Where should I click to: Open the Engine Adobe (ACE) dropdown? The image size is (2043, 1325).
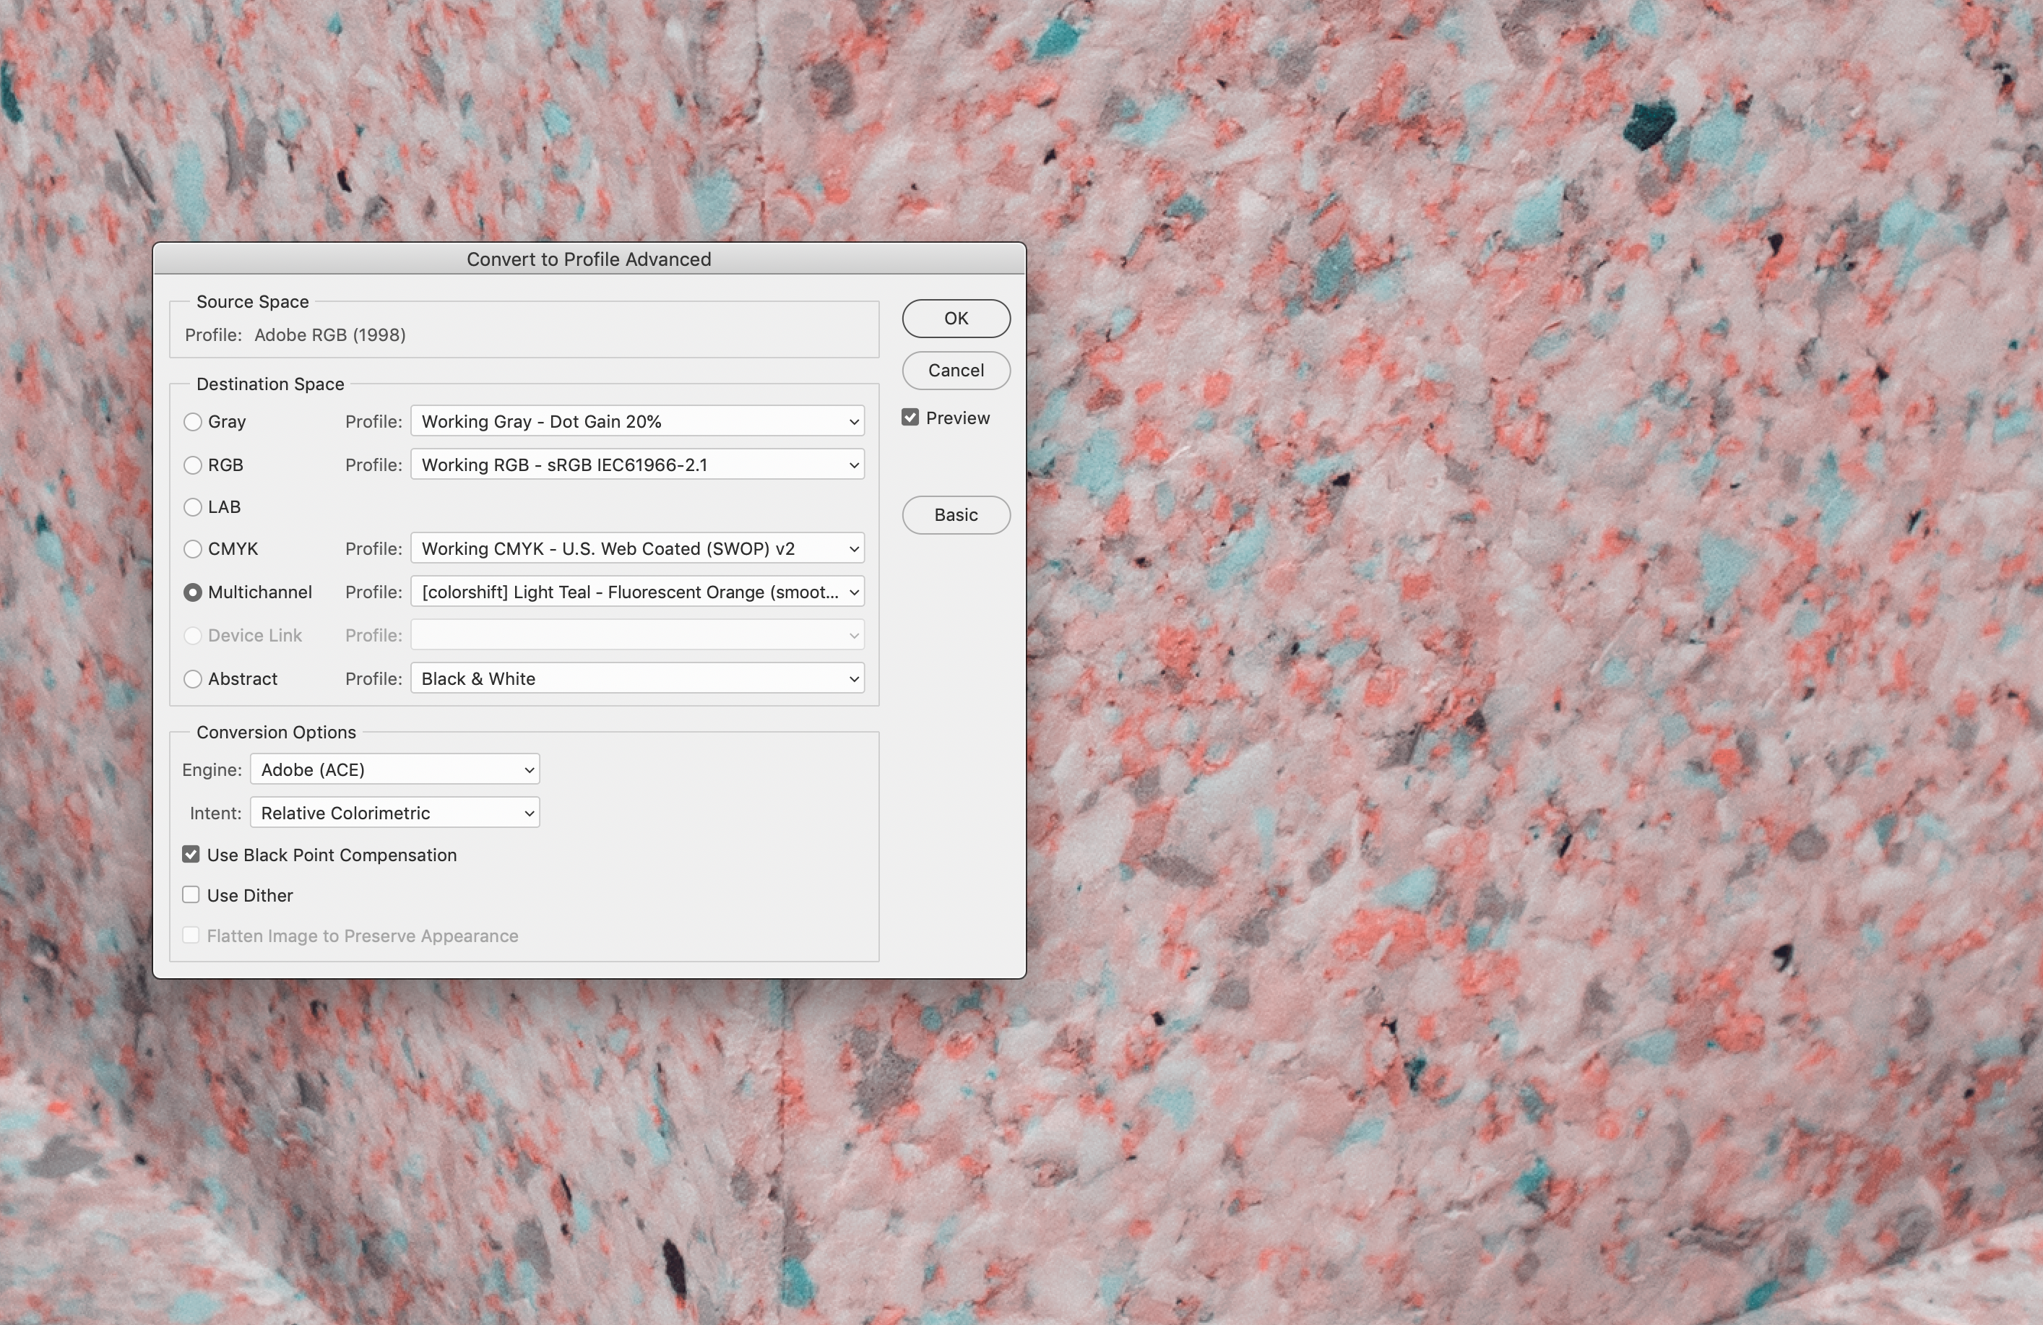pyautogui.click(x=395, y=769)
